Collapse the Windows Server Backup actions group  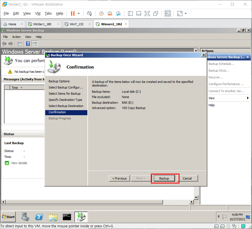(x=248, y=57)
